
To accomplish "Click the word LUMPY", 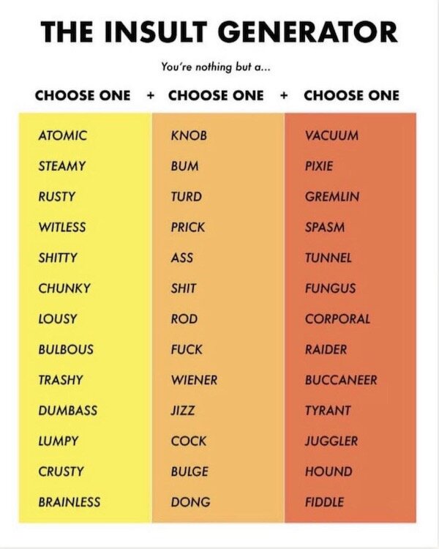I will [59, 441].
